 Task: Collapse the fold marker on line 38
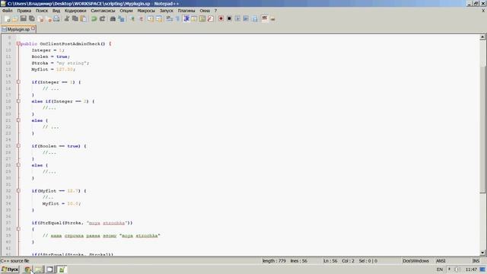point(18,229)
